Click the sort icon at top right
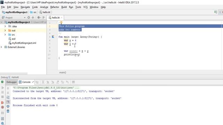 click(216, 12)
